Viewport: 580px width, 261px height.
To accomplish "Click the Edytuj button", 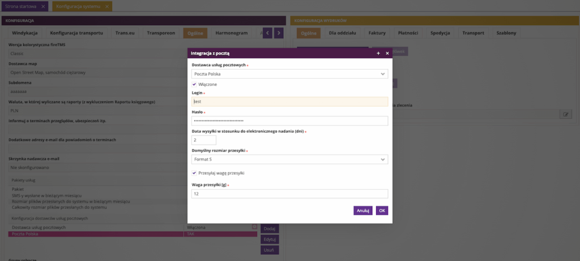I will [270, 239].
